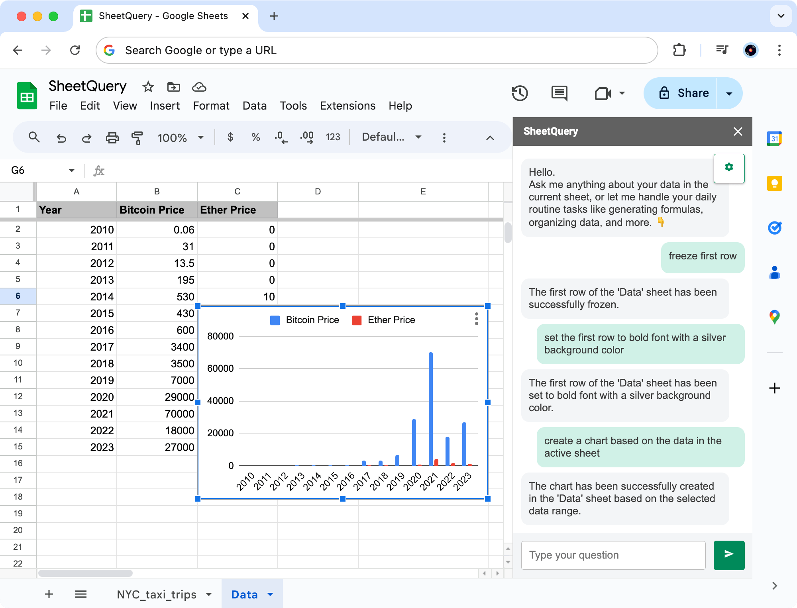Screen dimensions: 797x608
Task: Open the Default font dropdown
Action: coord(391,137)
